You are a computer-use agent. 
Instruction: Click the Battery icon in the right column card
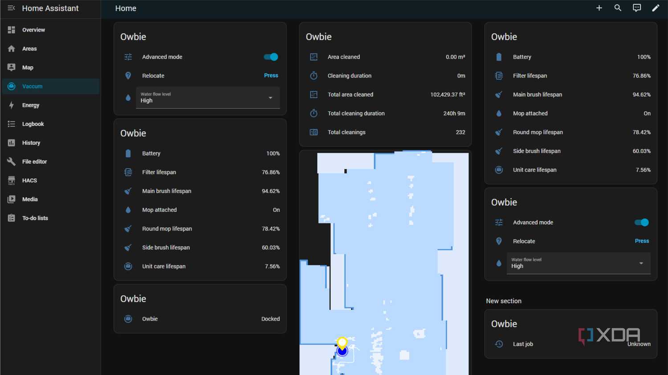pos(499,57)
